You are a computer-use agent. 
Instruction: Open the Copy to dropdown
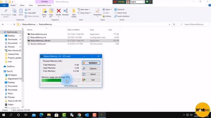(51, 13)
